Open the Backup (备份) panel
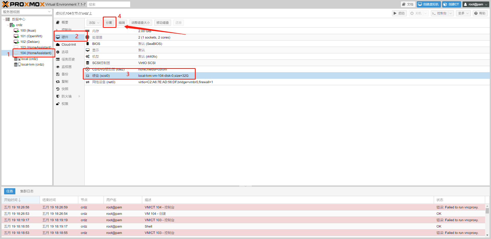491x239 pixels. click(x=65, y=74)
